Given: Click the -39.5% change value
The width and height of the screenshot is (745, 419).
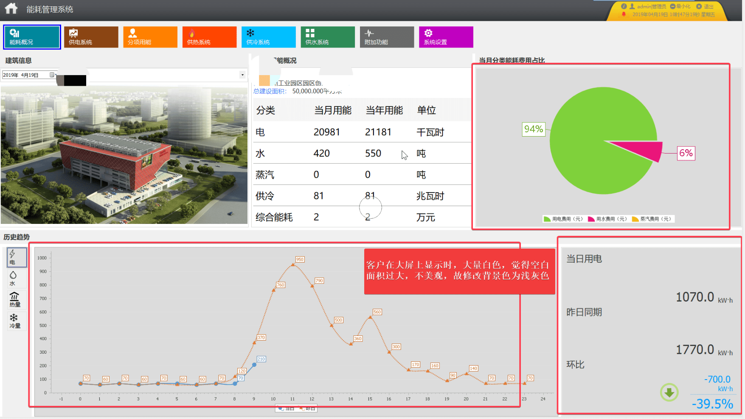Looking at the screenshot, I should coord(712,404).
